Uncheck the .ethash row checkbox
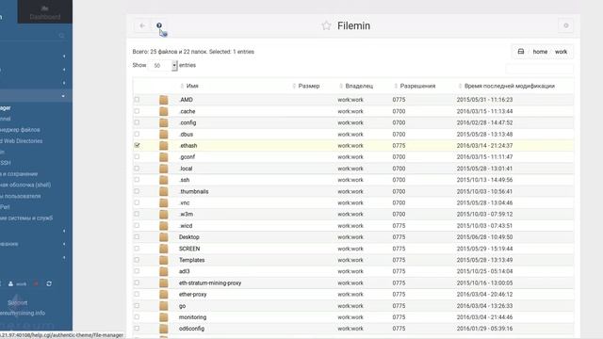Image resolution: width=603 pixels, height=339 pixels. click(x=137, y=145)
